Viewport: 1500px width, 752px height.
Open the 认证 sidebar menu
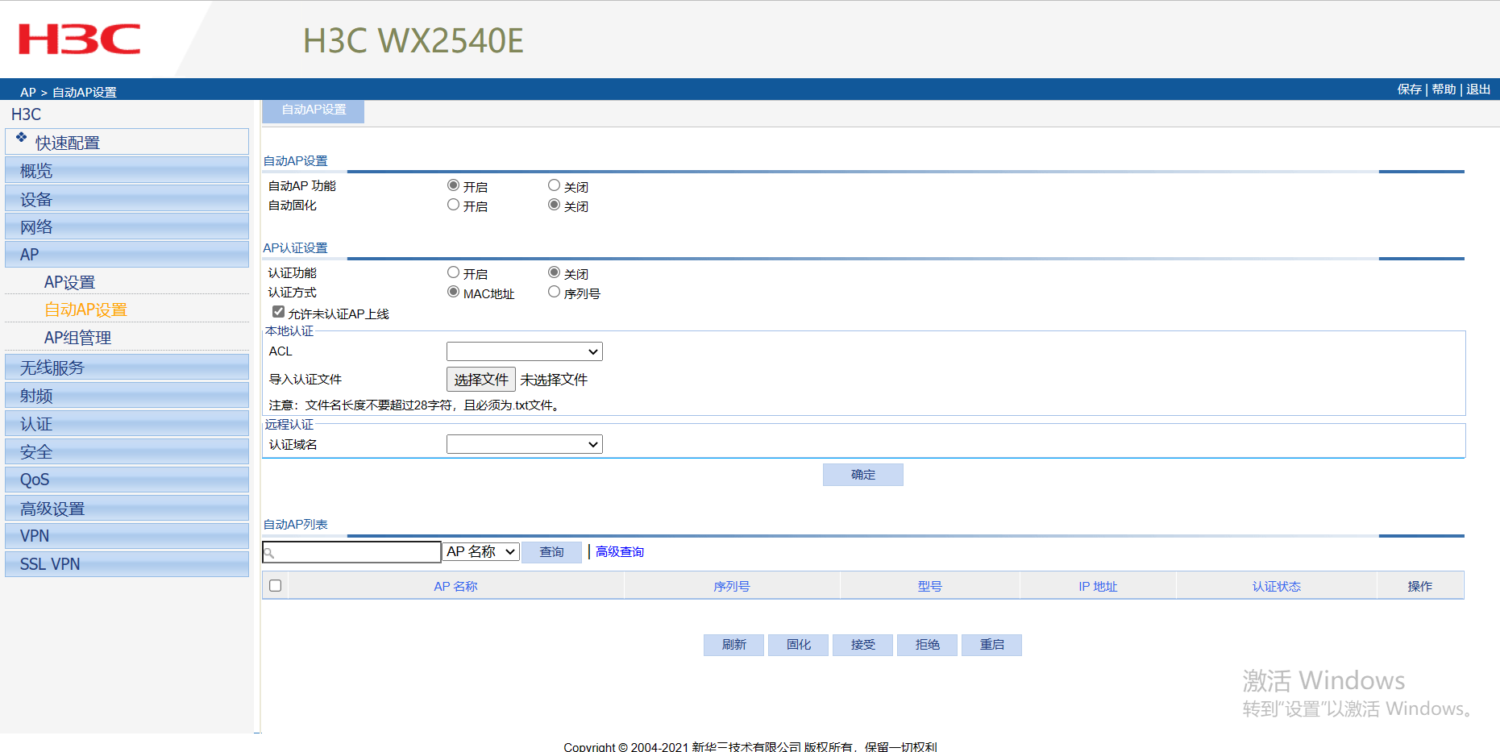click(x=127, y=424)
